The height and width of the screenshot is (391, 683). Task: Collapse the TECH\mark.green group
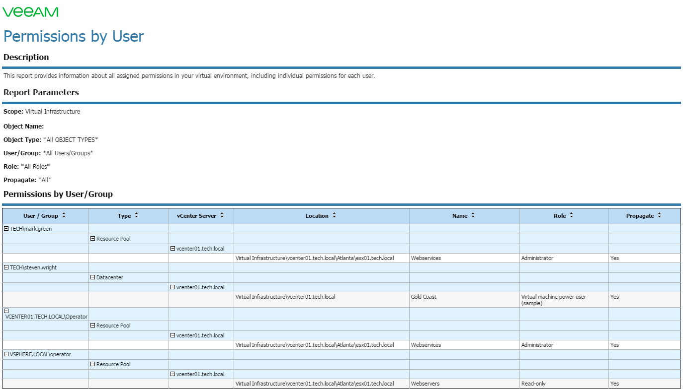pos(6,229)
